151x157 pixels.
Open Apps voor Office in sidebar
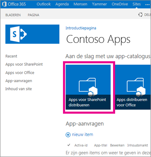pyautogui.click(x=20, y=72)
